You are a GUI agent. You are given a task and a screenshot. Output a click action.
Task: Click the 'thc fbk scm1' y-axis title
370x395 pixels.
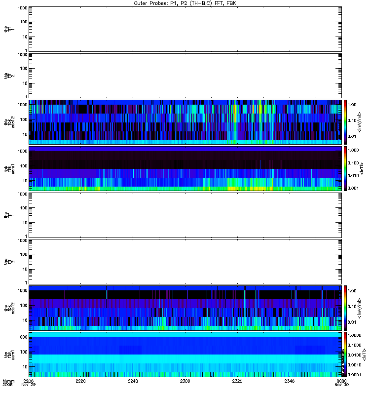[9, 355]
